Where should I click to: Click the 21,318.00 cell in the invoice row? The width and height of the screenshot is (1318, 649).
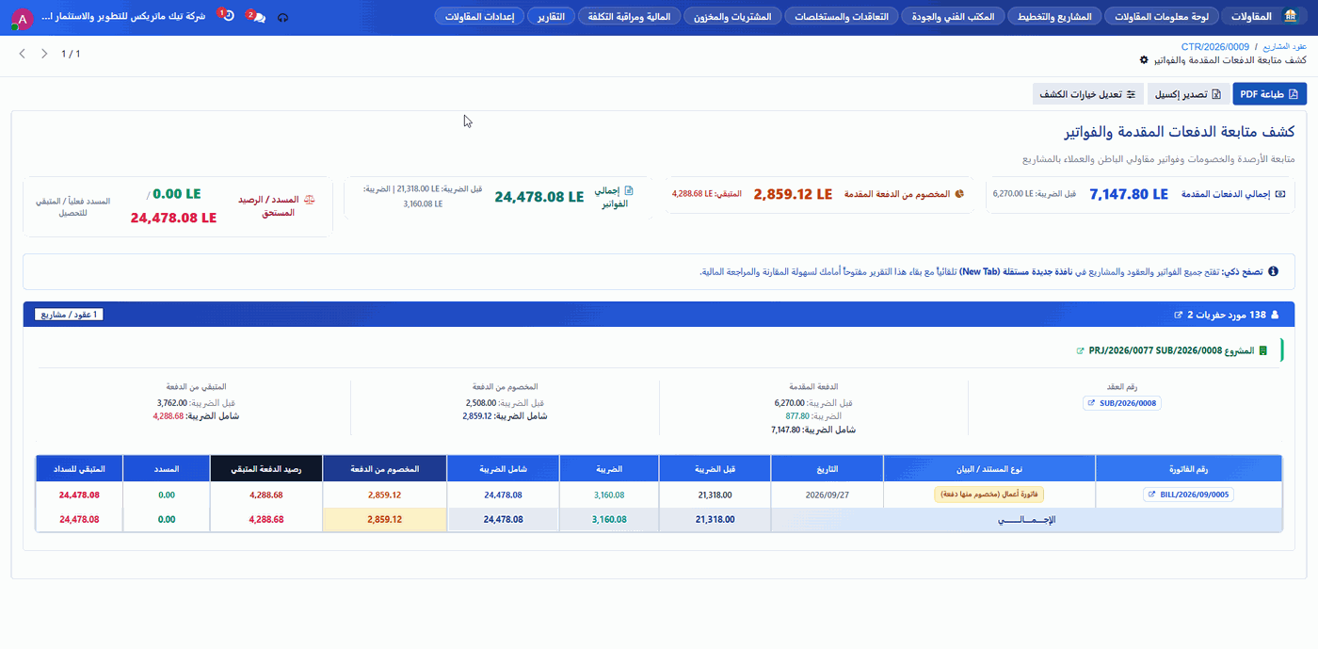715,495
